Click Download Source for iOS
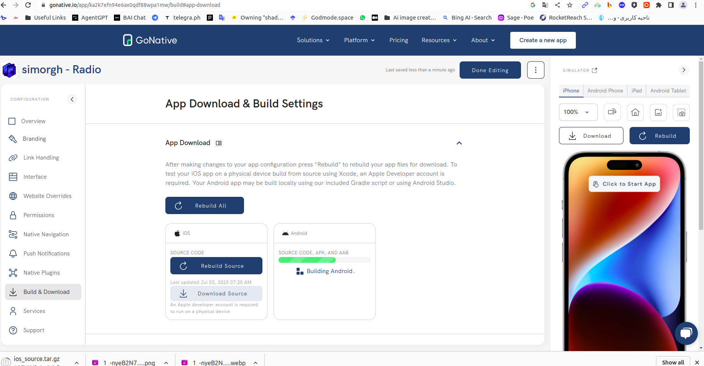 tap(216, 293)
